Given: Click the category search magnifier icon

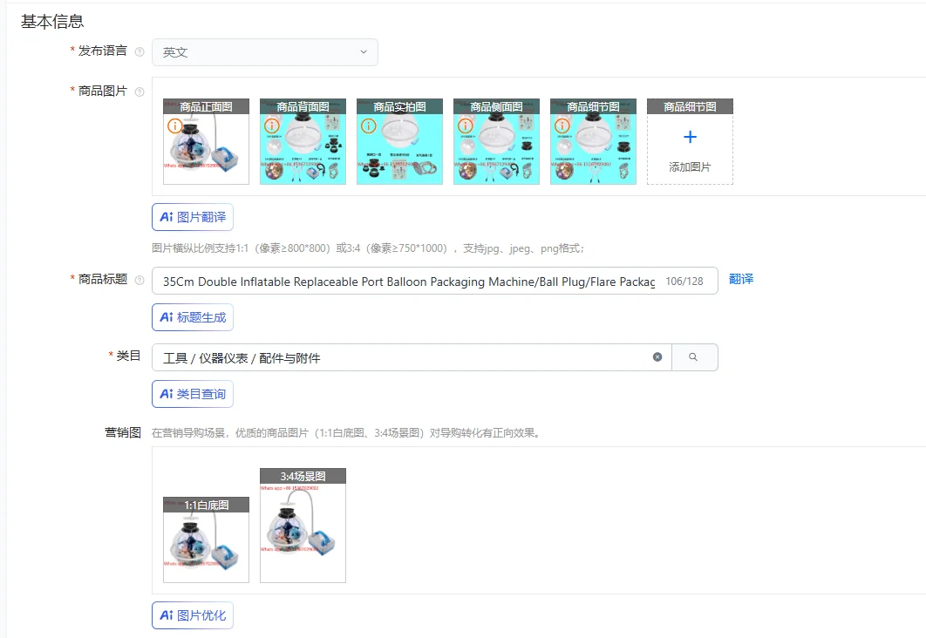Looking at the screenshot, I should (693, 357).
